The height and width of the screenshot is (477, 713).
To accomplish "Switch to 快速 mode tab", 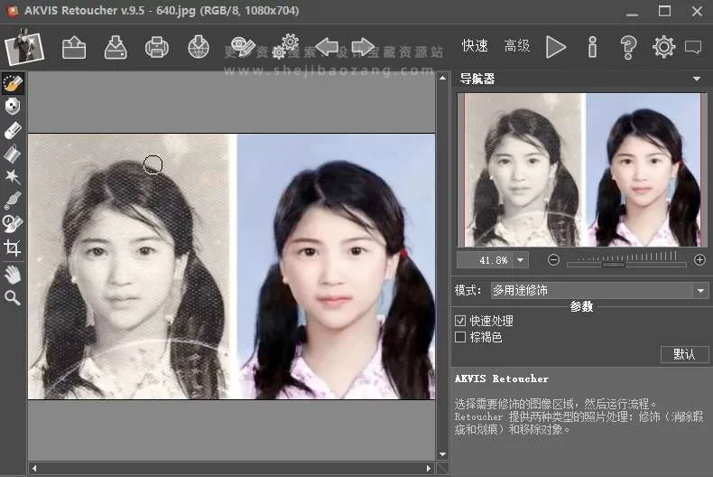I will 475,46.
